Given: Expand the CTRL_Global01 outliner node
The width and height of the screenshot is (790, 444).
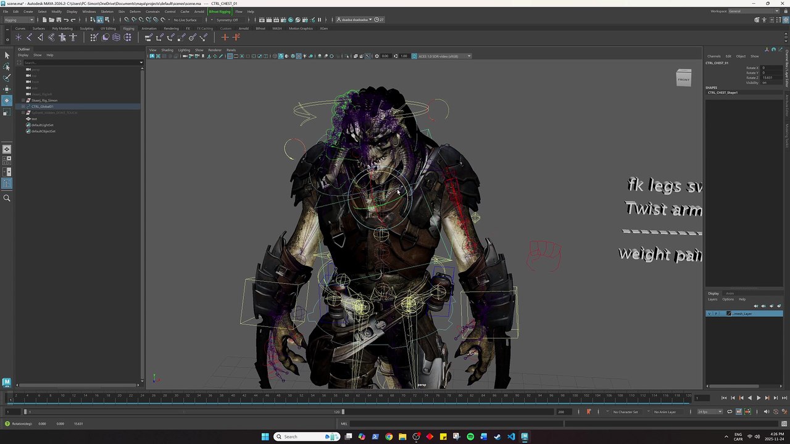Looking at the screenshot, I should tap(23, 107).
